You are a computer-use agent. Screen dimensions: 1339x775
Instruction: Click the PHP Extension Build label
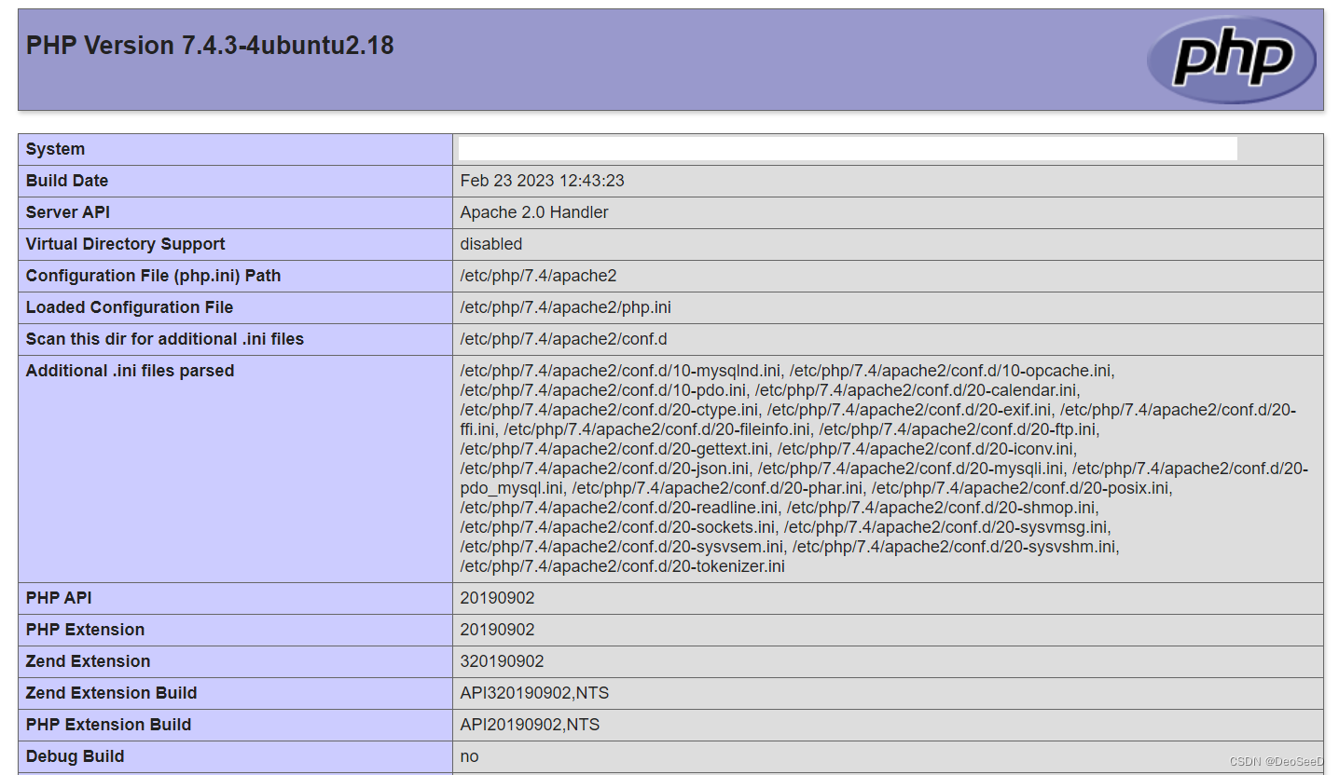pyautogui.click(x=108, y=725)
